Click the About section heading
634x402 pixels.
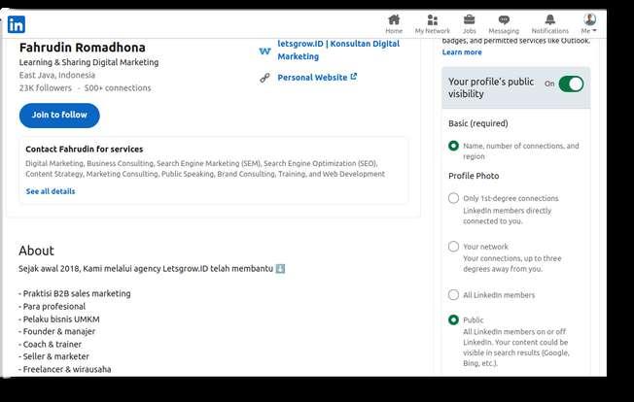click(x=36, y=251)
